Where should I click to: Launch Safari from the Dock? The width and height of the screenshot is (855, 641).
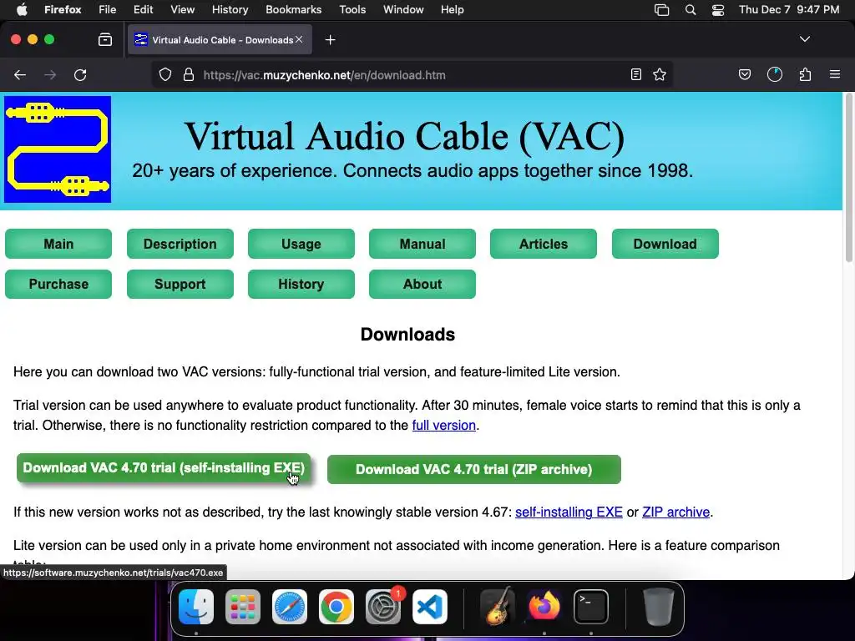(290, 607)
